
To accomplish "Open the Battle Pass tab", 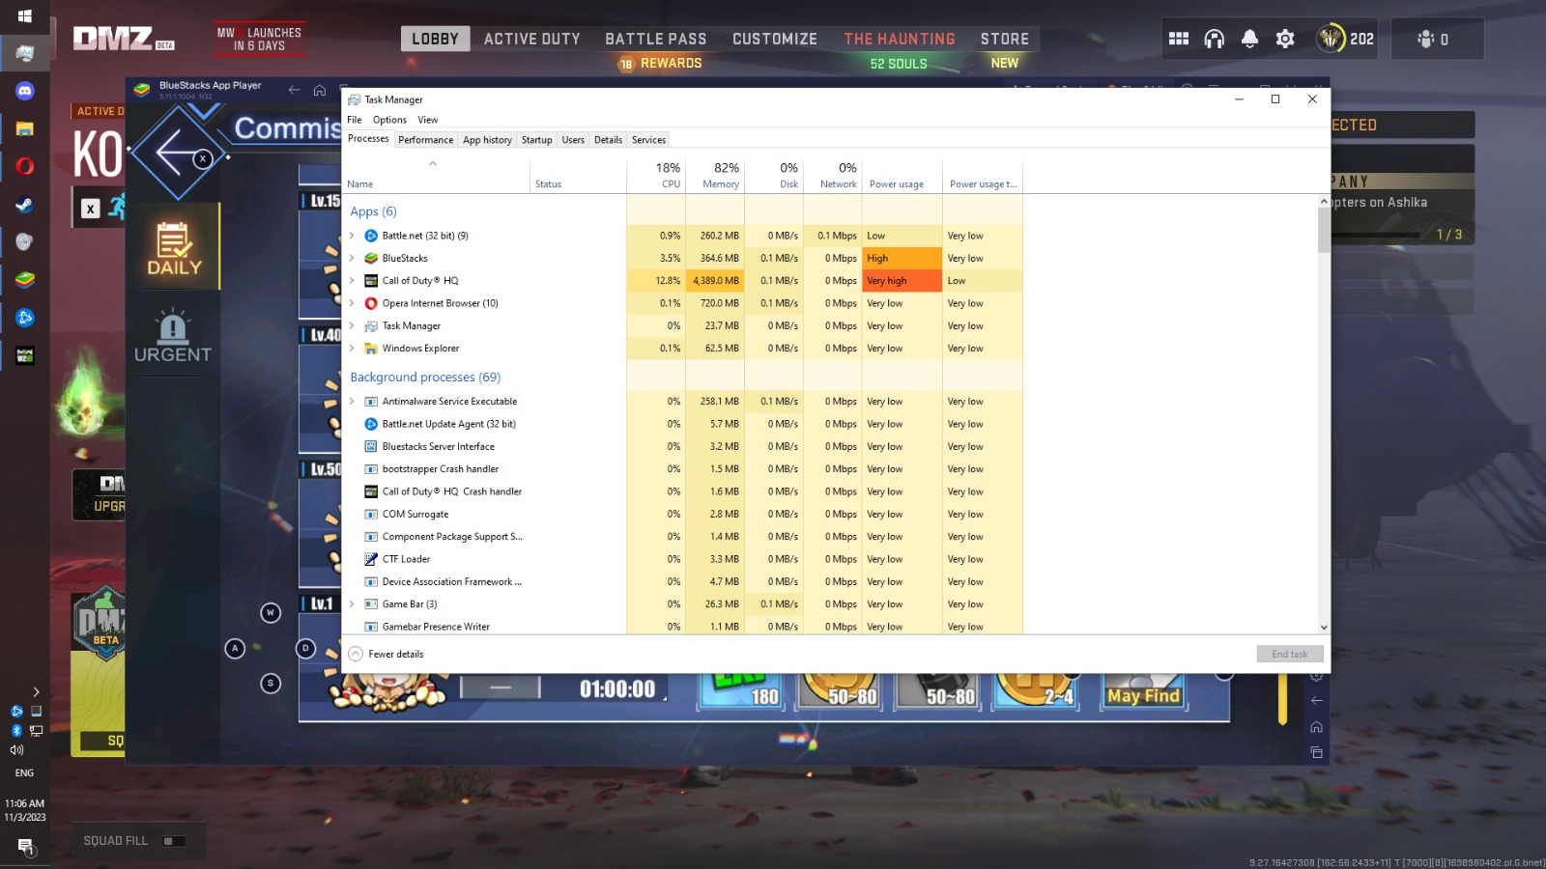I will pyautogui.click(x=655, y=39).
